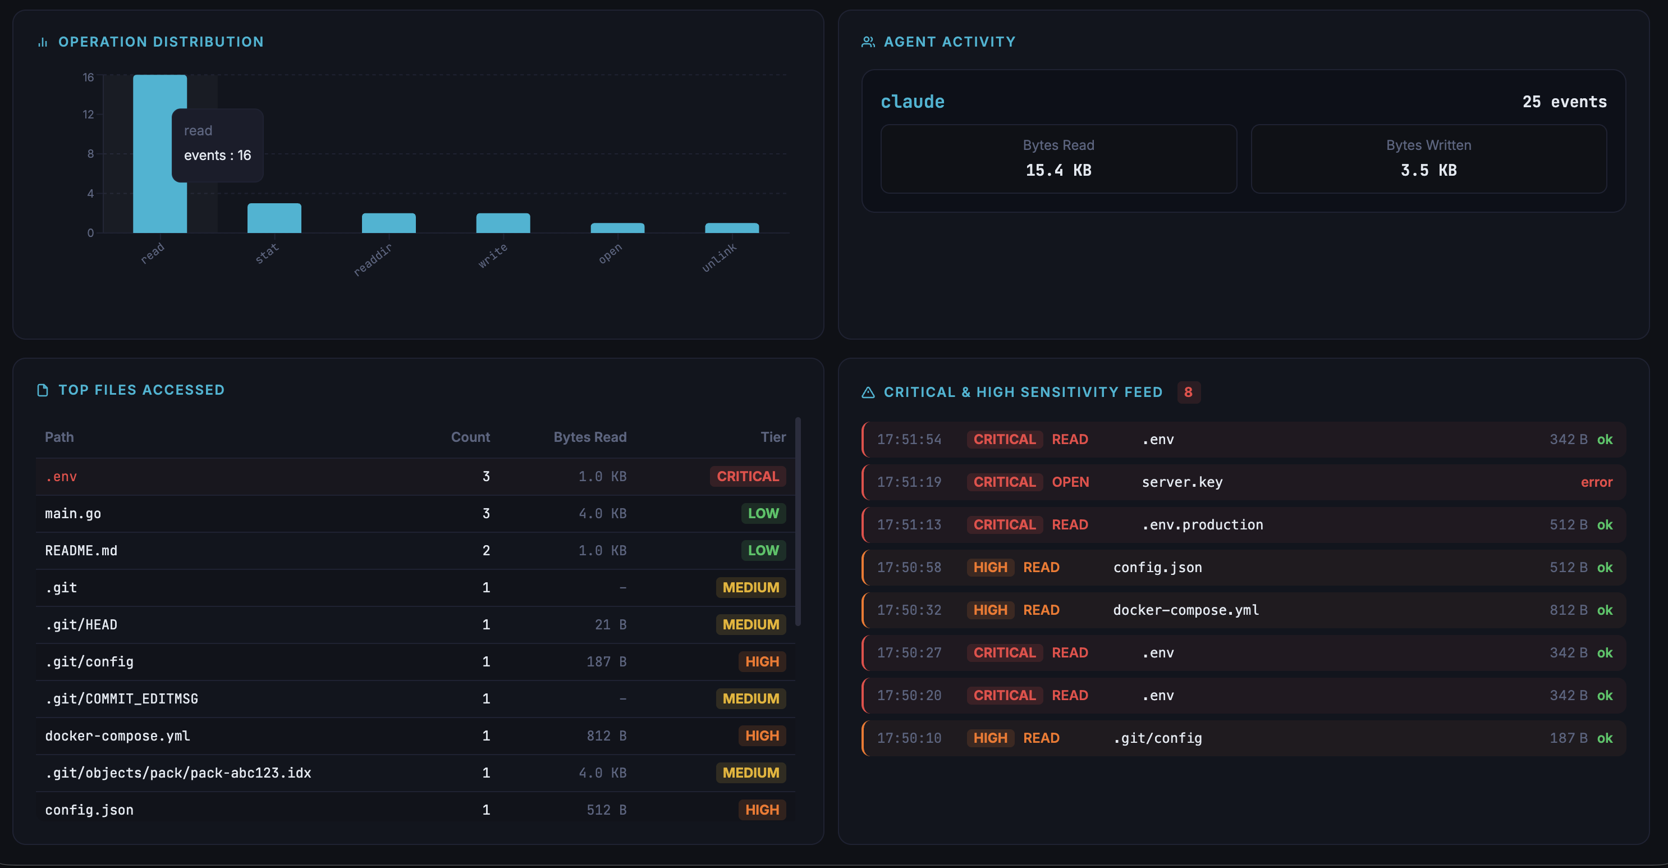
Task: Select the .env row in files table
Action: point(416,477)
